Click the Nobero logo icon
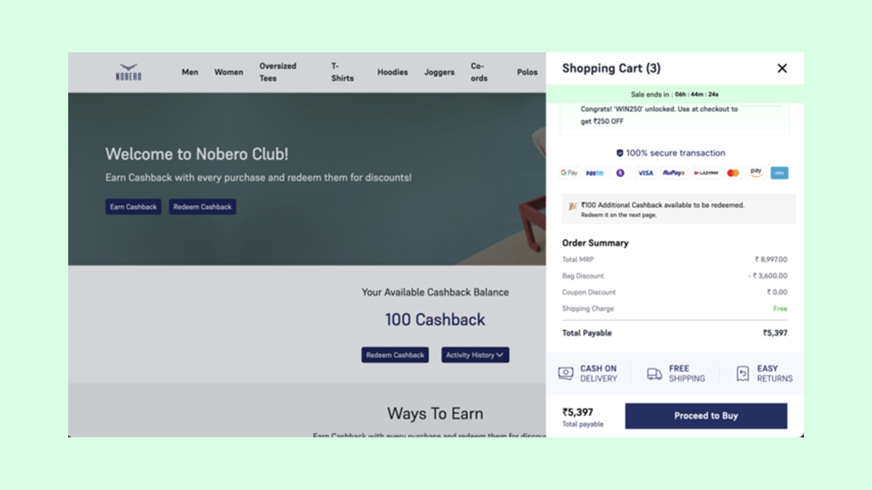 (x=129, y=72)
